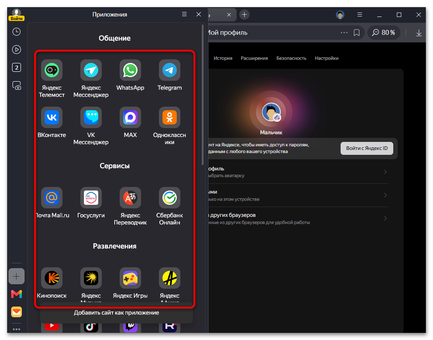Click the 80 % zoom indicator
The height and width of the screenshot is (340, 433).
(383, 33)
